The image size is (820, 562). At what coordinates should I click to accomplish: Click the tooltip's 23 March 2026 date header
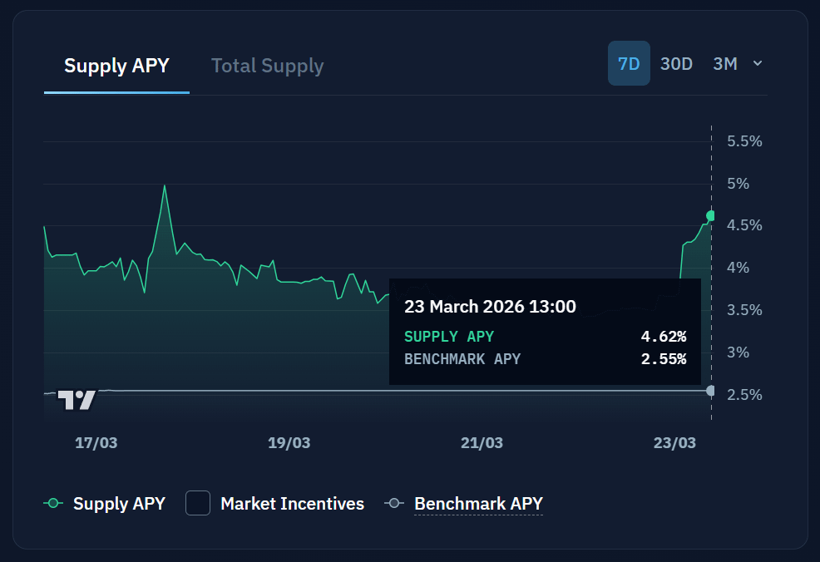490,307
